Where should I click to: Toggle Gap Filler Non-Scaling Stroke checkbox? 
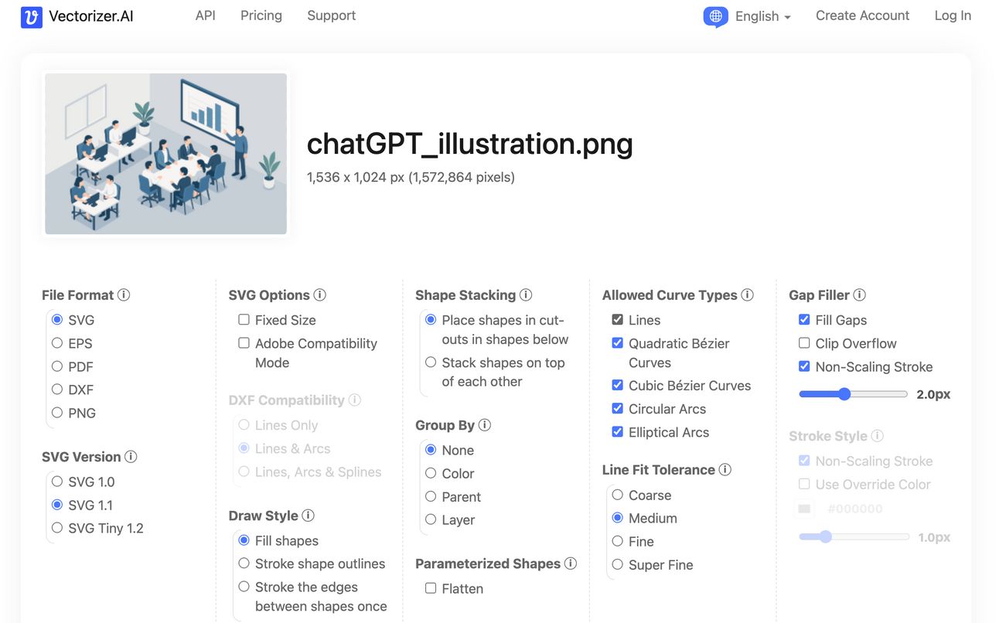pos(804,366)
